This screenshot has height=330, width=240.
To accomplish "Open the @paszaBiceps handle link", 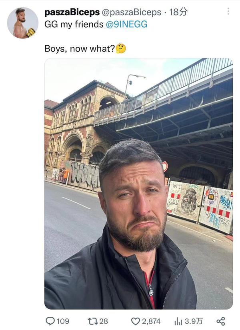I will pos(132,12).
